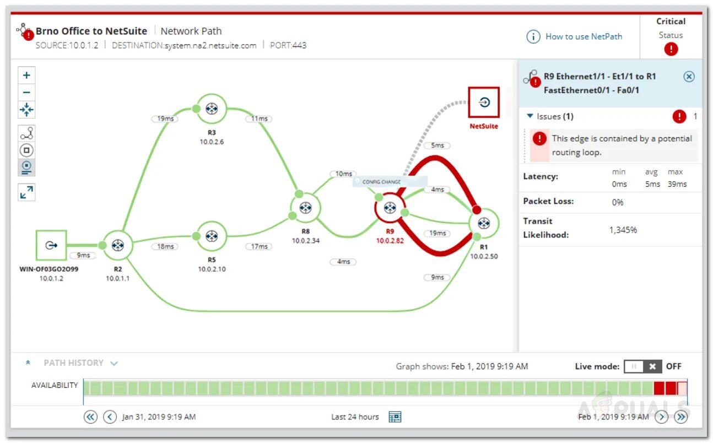Zoom out of the network map
The width and height of the screenshot is (713, 443).
coord(26,93)
